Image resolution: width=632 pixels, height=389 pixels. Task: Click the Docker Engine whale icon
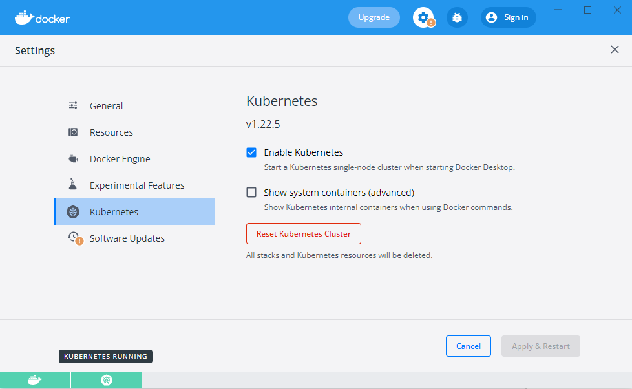pos(73,159)
